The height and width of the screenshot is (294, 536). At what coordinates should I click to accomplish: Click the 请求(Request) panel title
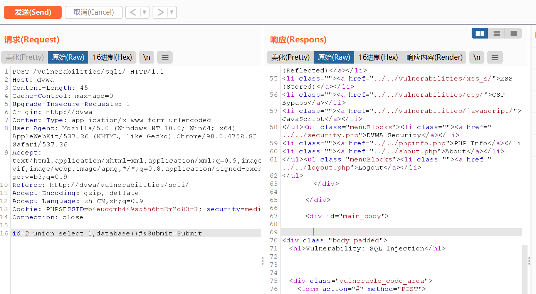pos(32,40)
